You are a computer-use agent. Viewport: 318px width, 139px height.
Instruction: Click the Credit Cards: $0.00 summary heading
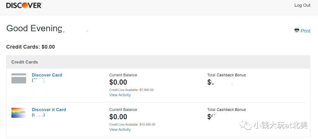[x=31, y=47]
